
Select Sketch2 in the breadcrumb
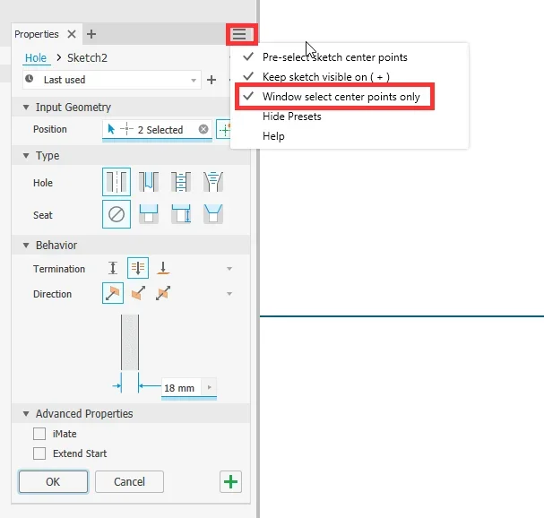click(x=87, y=57)
